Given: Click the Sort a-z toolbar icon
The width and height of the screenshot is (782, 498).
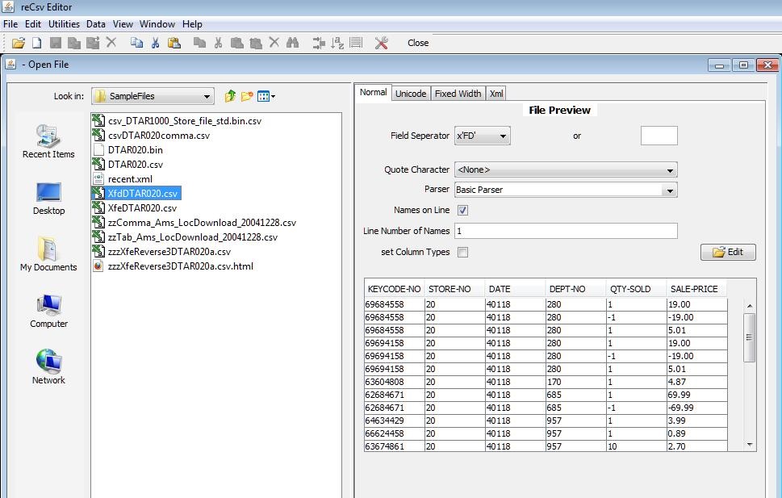Looking at the screenshot, I should pos(337,43).
